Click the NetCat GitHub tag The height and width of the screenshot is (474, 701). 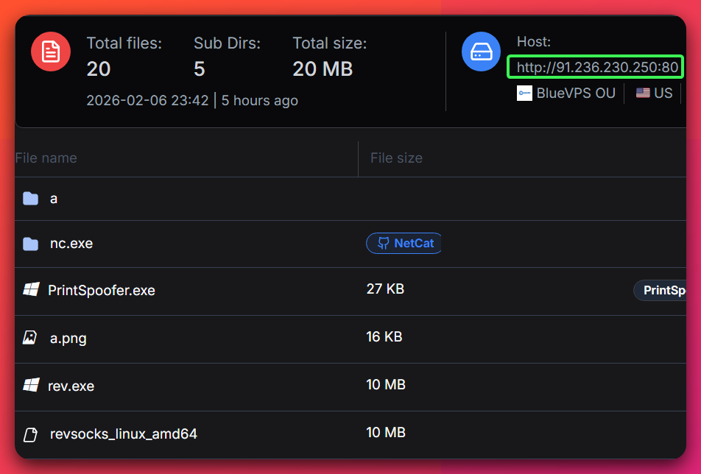pyautogui.click(x=404, y=243)
